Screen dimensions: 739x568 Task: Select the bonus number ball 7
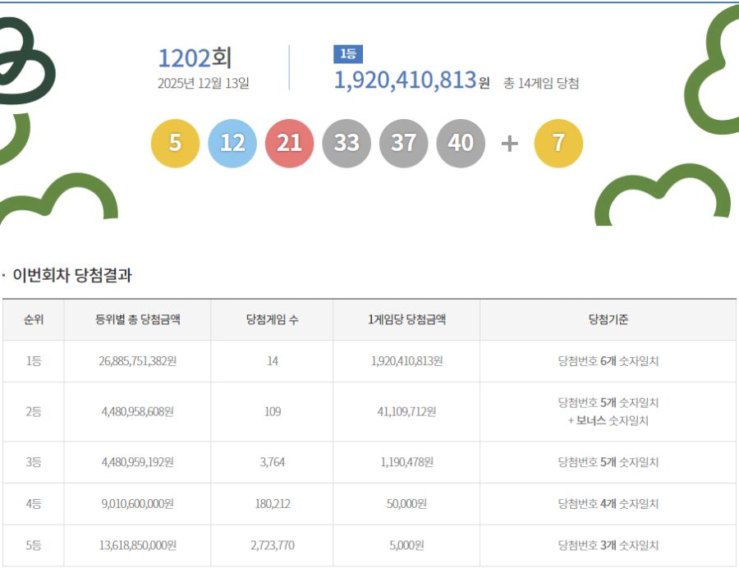(560, 142)
